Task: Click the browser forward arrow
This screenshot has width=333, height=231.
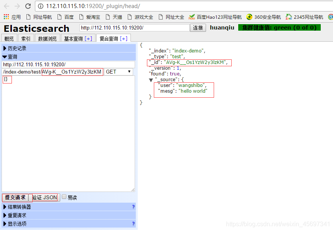Action: click(x=17, y=6)
